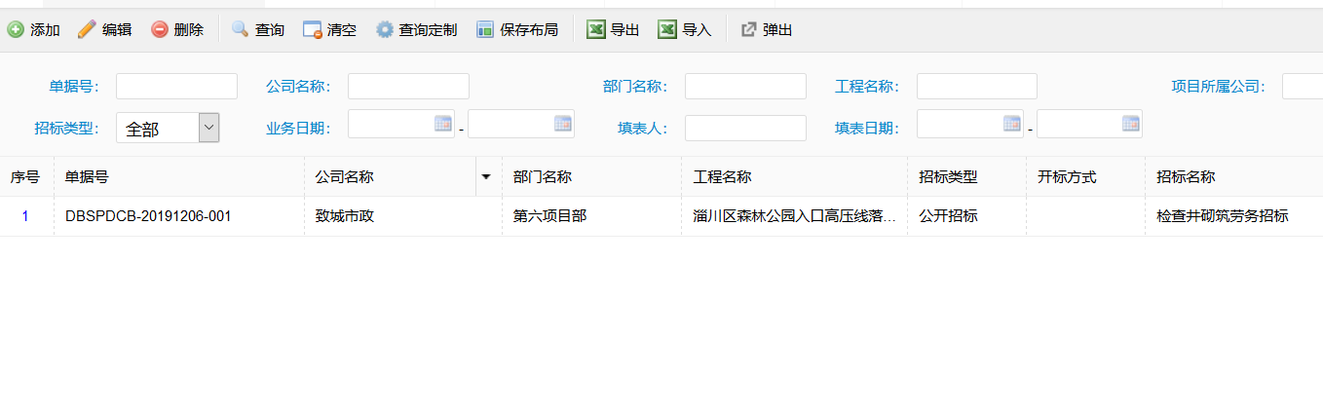Sort by the 工程名称 column header
1323x414 pixels.
click(x=794, y=177)
